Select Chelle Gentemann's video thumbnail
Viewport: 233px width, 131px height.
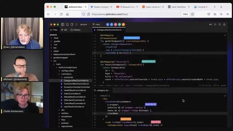[x=22, y=98]
